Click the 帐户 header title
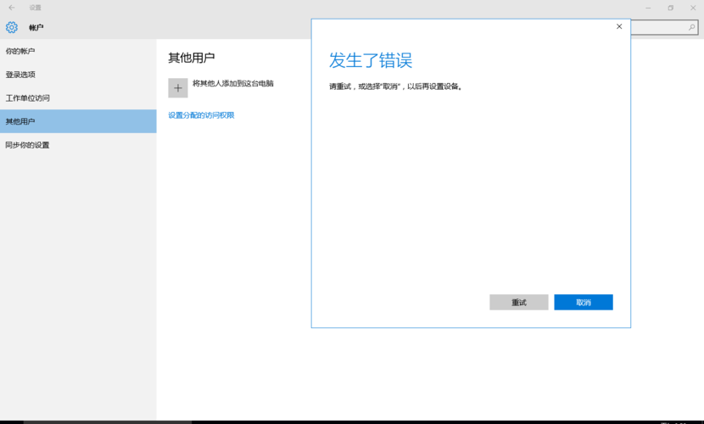 36,28
